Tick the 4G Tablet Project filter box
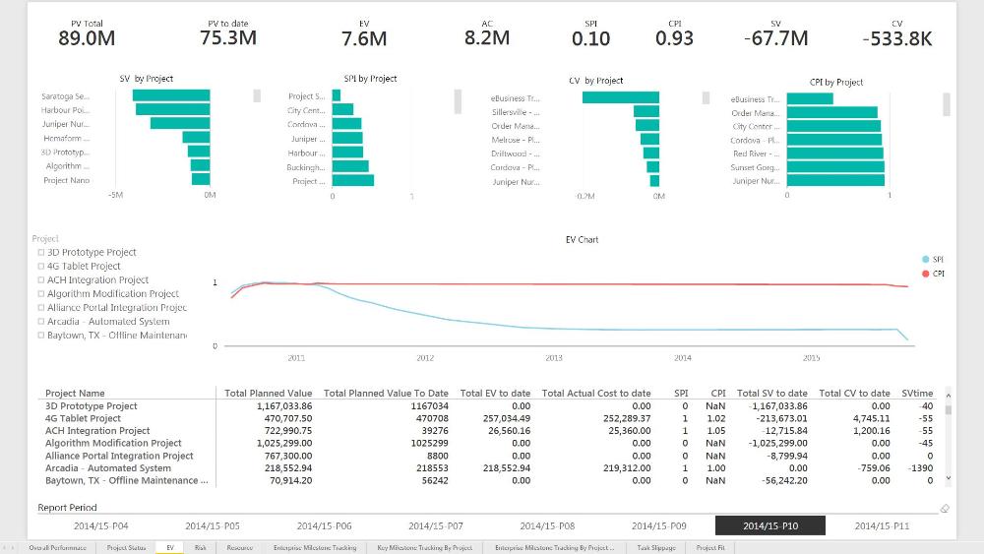 (41, 267)
